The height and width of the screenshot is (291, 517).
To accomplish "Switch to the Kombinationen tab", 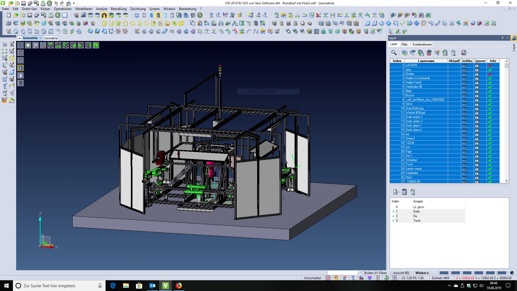I will tap(422, 44).
